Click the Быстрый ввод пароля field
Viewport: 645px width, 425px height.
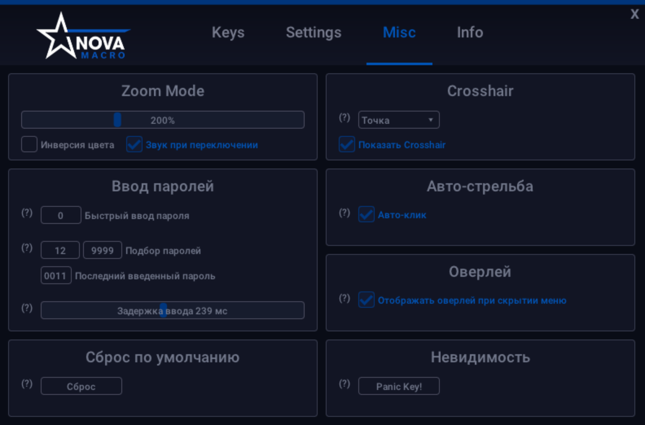point(60,215)
